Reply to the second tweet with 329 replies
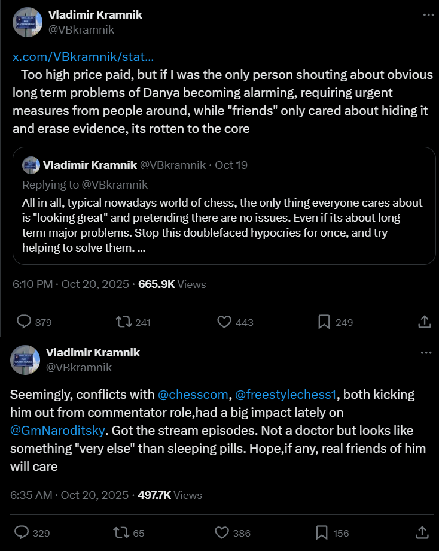439x551 pixels. coord(22,532)
